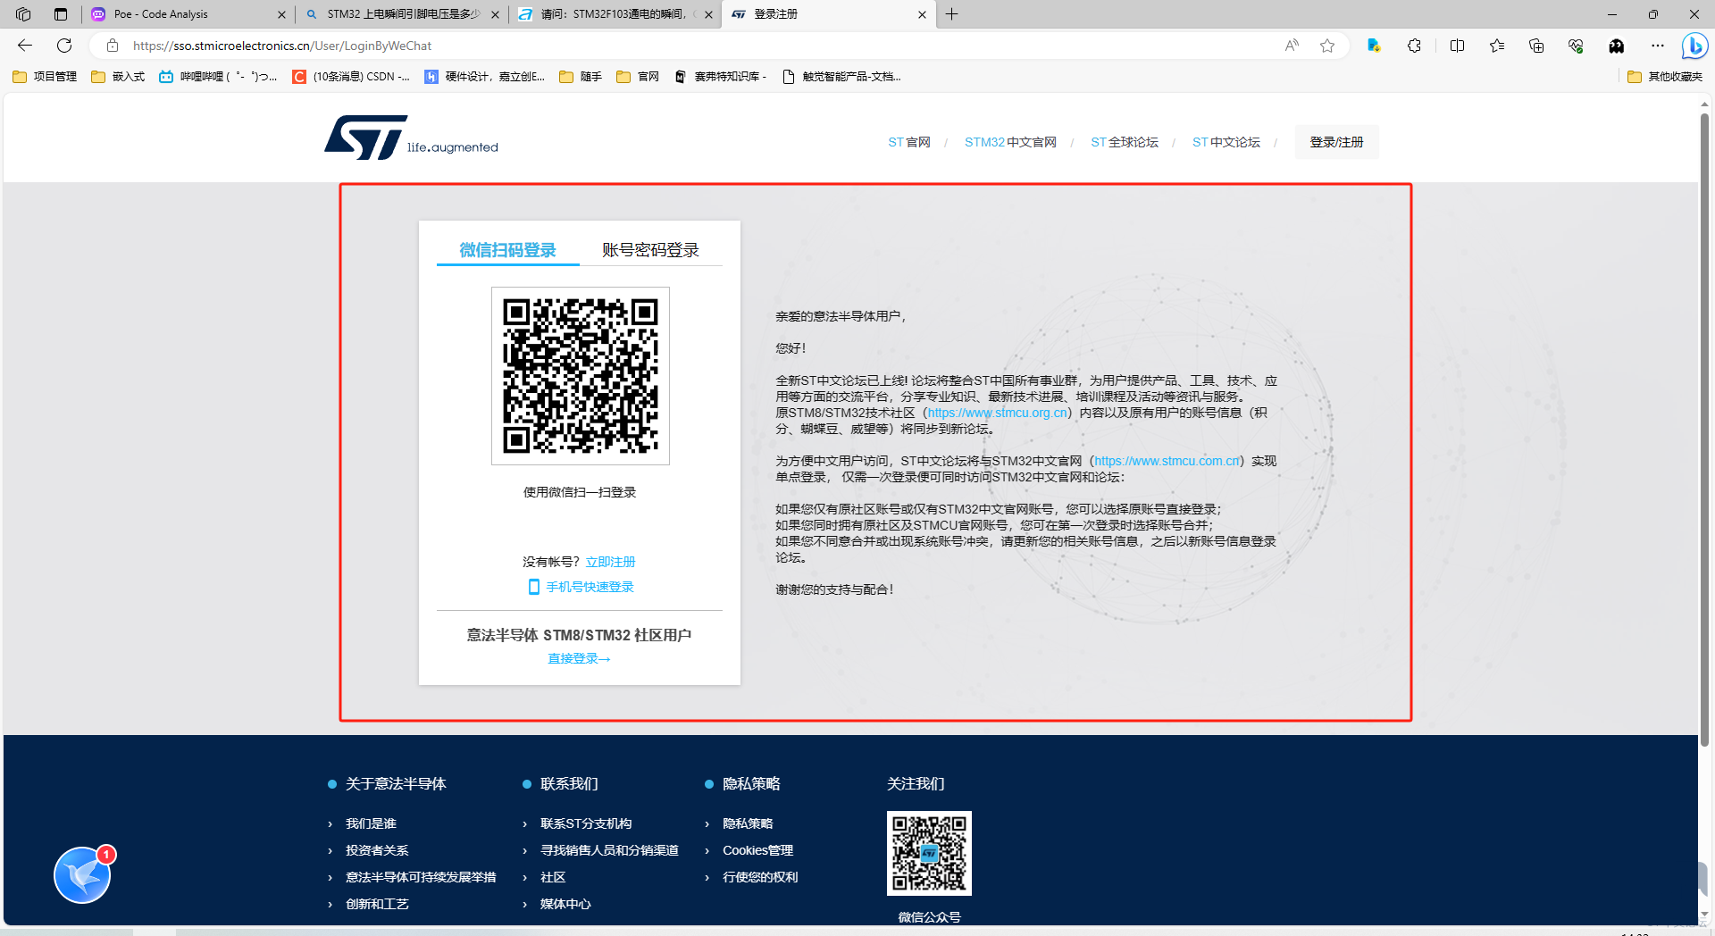1715x936 pixels.
Task: Open the 创新和工艺 footer link
Action: click(x=377, y=904)
